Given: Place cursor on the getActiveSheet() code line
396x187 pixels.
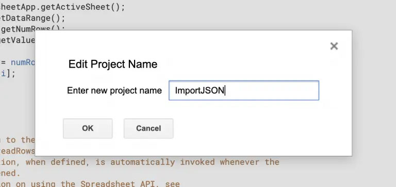Looking at the screenshot, I should (x=62, y=7).
